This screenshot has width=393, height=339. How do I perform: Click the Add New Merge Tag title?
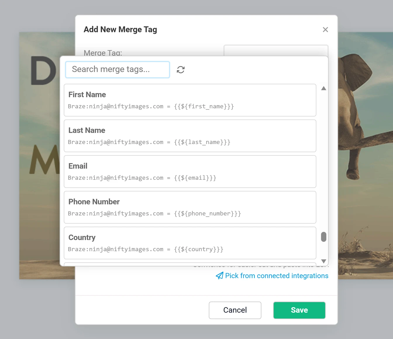[x=120, y=30]
